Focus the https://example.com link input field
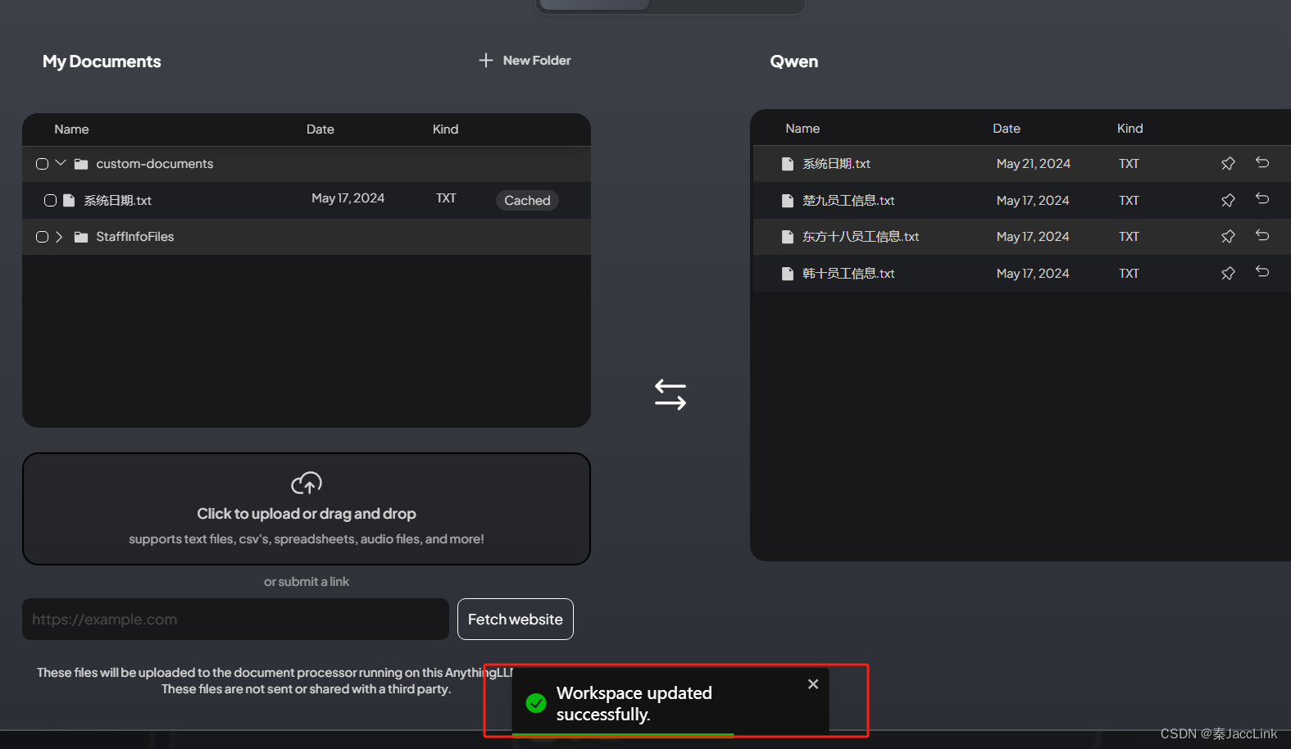 coord(235,620)
